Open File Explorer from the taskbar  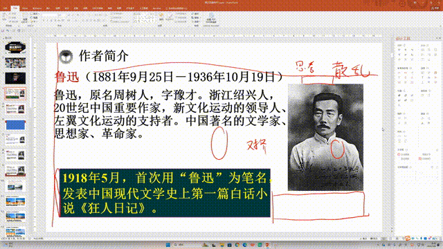(x=221, y=245)
